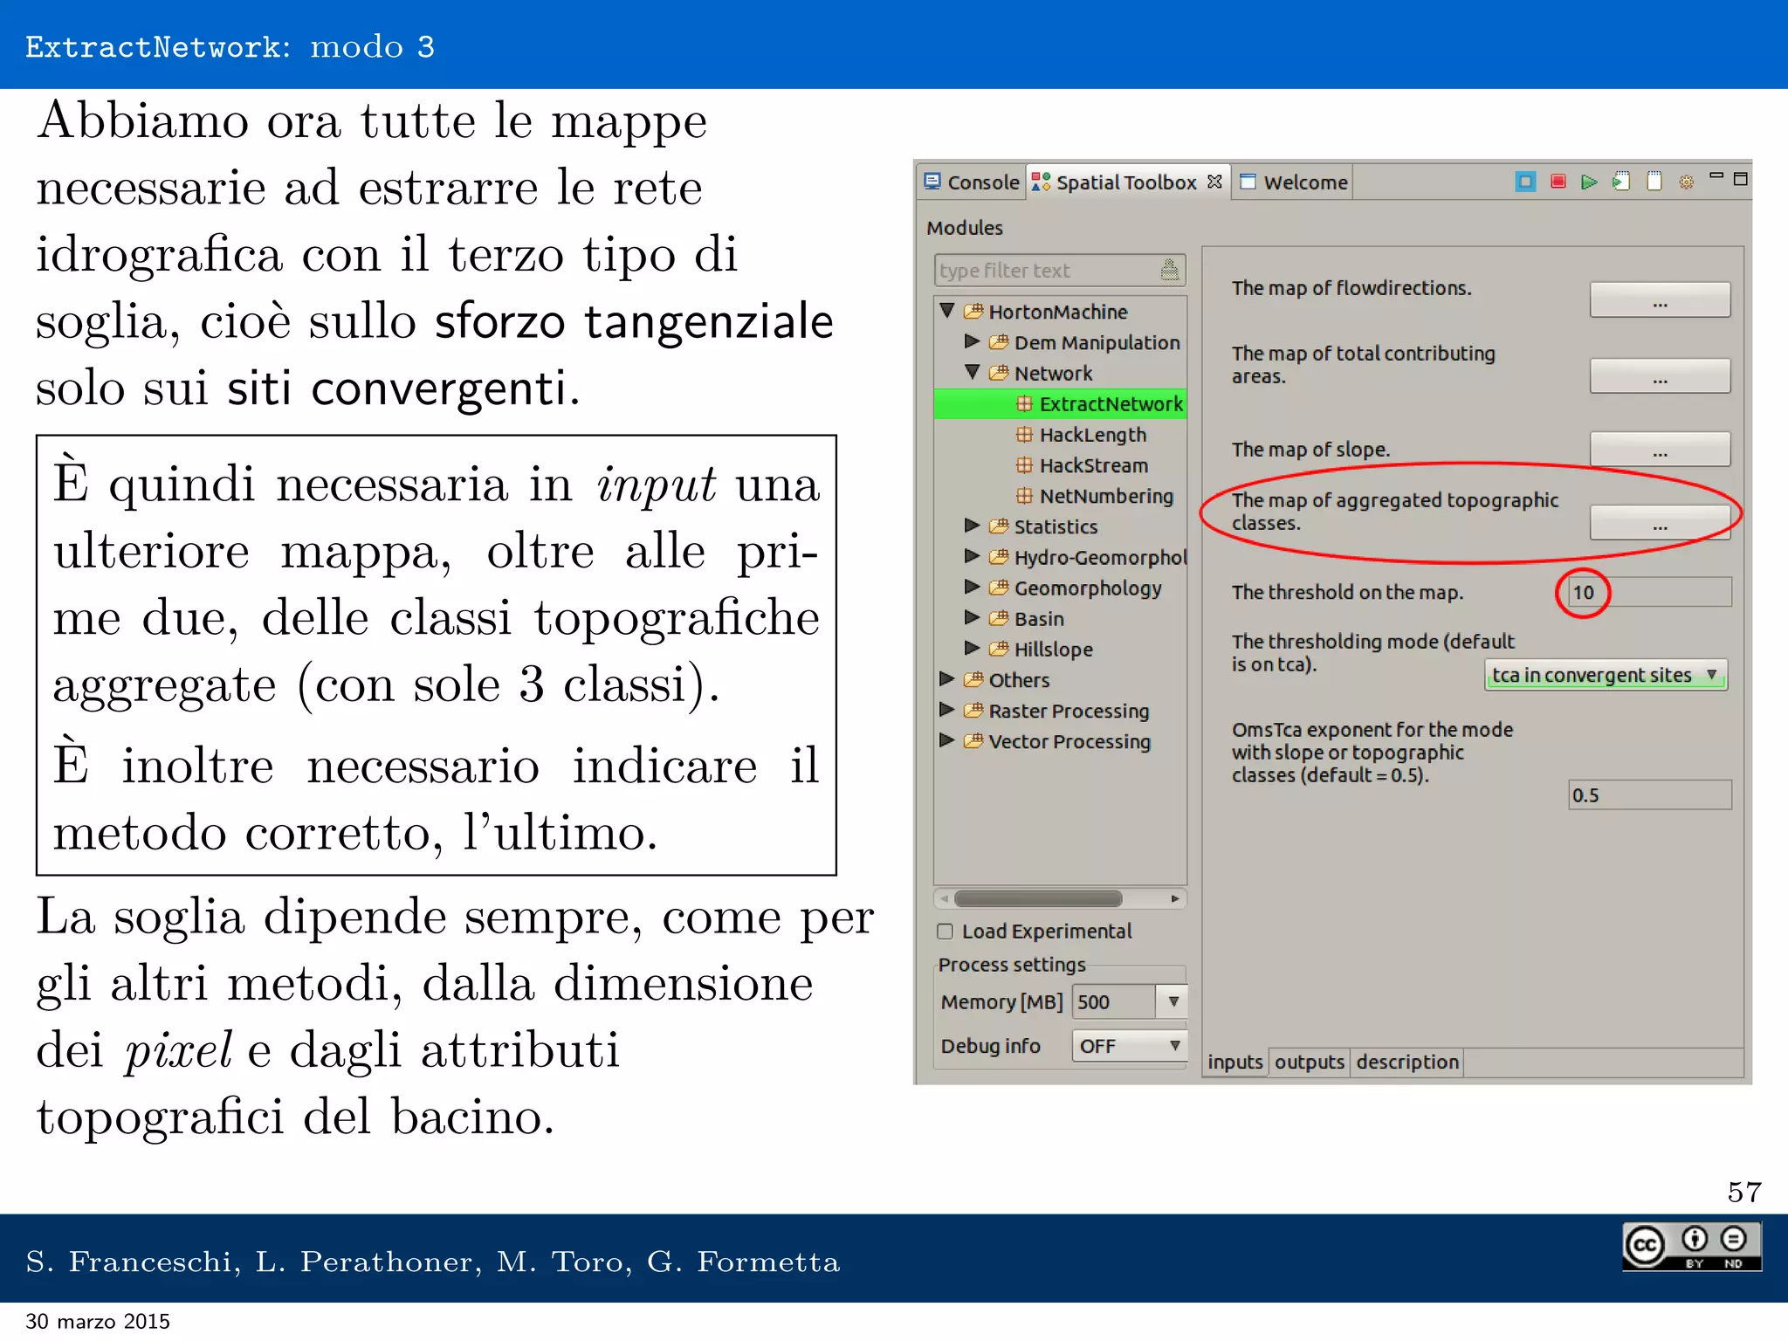Click the HackStream module icon
1788x1341 pixels.
tap(1024, 464)
